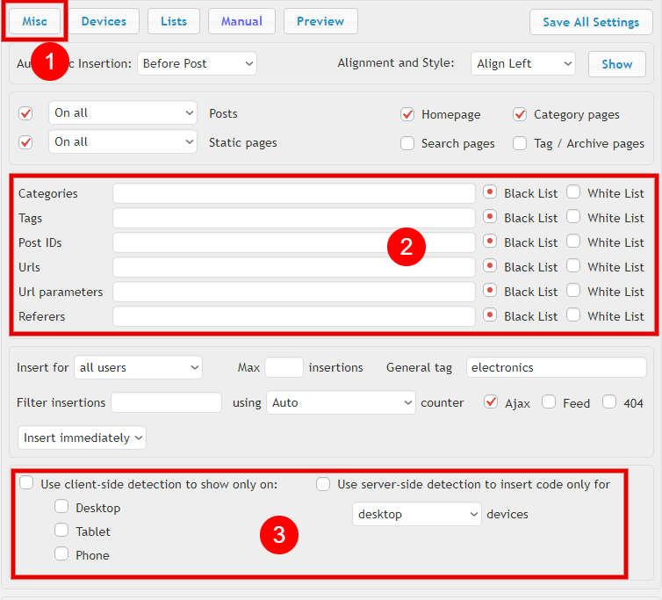Select Black List for Post IDs
This screenshot has height=600, width=662.
pos(490,242)
